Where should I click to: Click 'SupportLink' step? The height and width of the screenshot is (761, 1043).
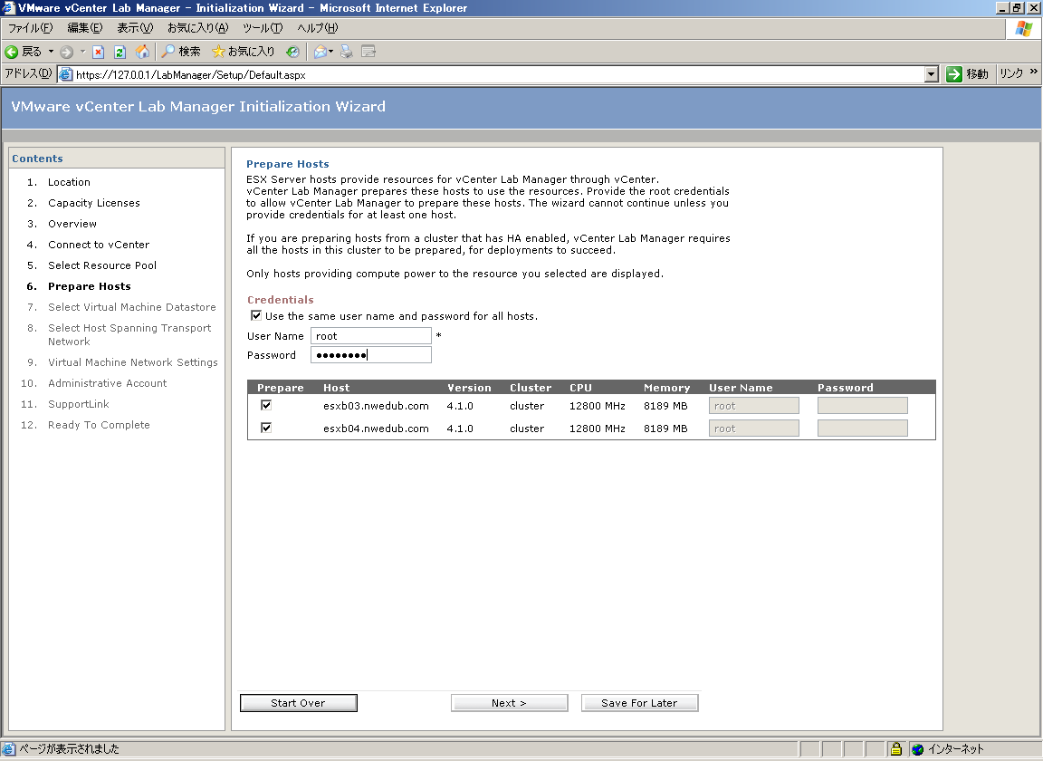(x=79, y=404)
